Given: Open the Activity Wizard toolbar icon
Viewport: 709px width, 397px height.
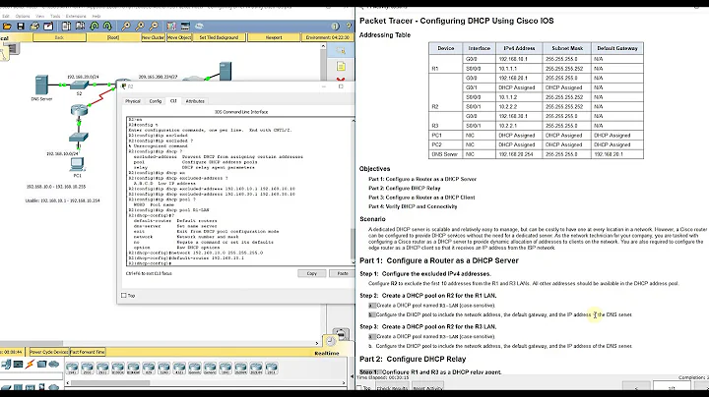Looking at the screenshot, I should pos(48,27).
